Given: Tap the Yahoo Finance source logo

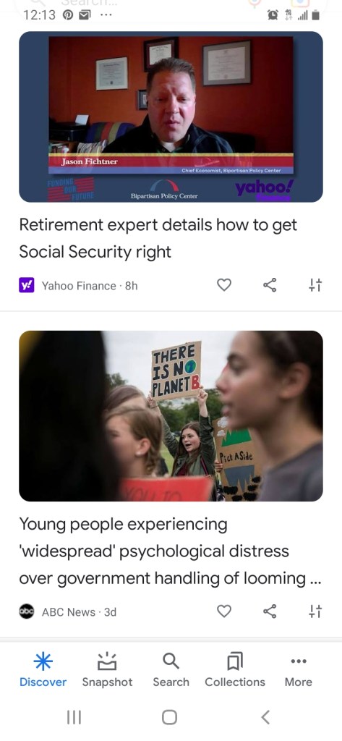Looking at the screenshot, I should 27,285.
